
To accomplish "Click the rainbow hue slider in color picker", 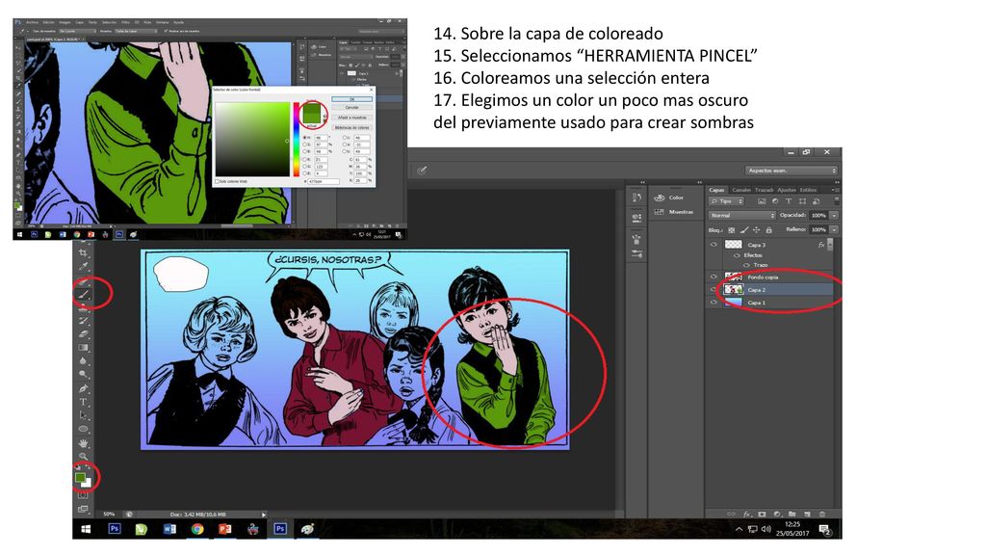I will tap(297, 139).
